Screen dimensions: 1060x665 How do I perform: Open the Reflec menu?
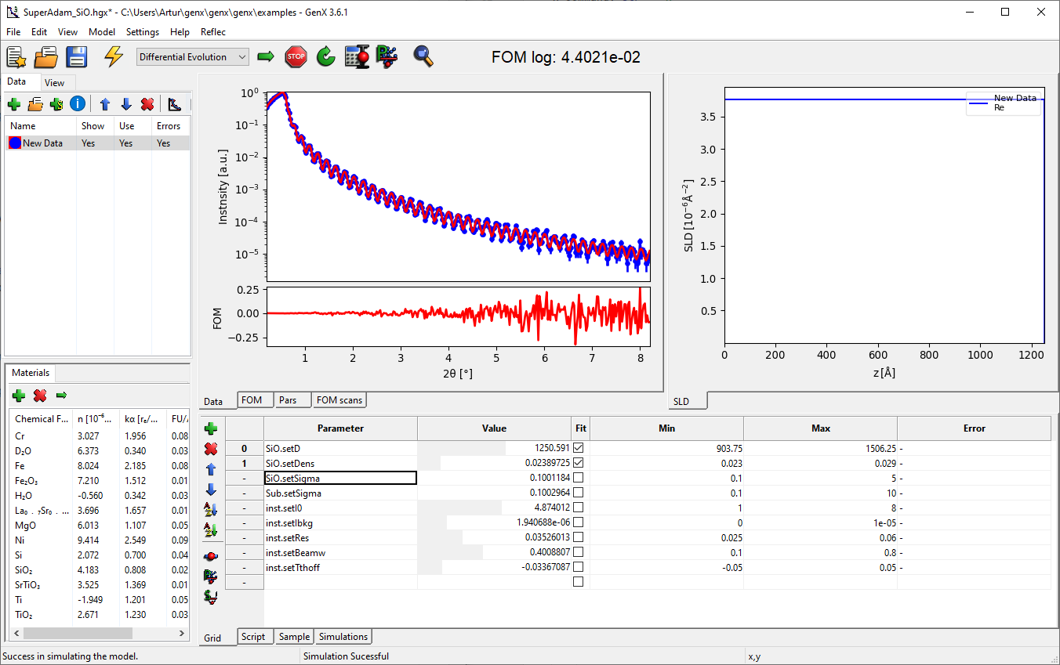pos(212,32)
